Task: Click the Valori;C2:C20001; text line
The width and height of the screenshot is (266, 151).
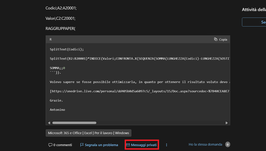Action: point(60,18)
